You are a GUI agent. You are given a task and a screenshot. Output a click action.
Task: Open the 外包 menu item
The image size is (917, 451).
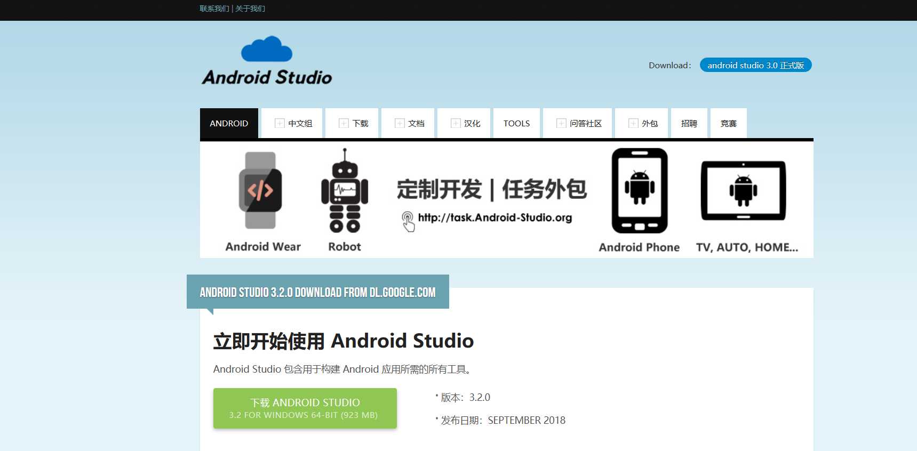point(642,123)
